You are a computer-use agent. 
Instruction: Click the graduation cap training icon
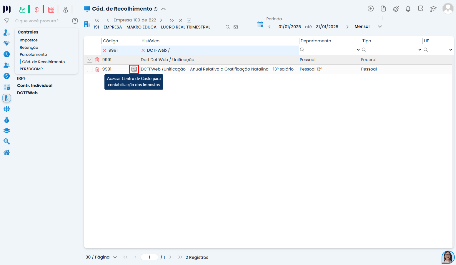point(433,9)
